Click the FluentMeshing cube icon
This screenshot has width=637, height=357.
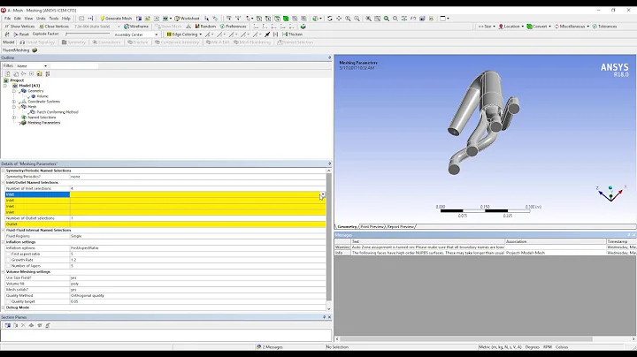(35, 50)
